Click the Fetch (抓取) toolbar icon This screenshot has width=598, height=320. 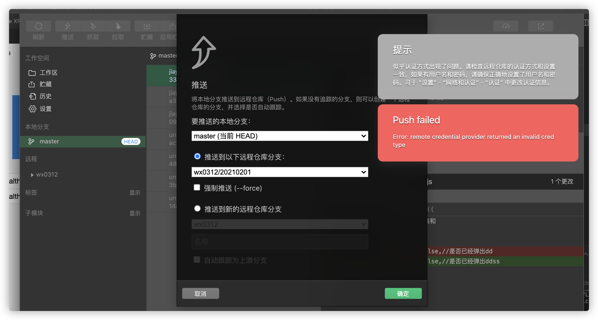point(93,26)
